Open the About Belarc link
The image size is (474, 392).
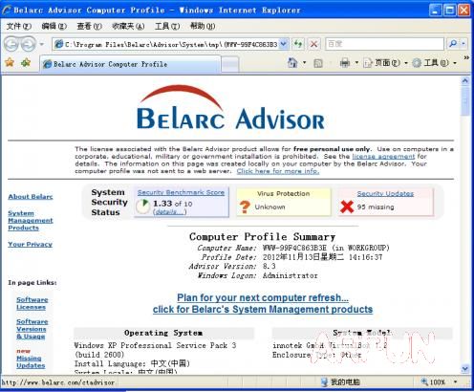tap(31, 197)
